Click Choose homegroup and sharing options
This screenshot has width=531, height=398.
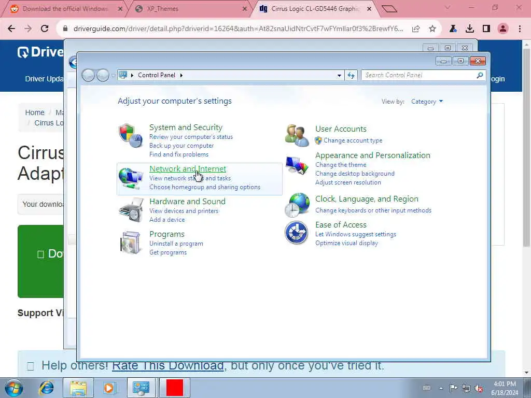(205, 187)
